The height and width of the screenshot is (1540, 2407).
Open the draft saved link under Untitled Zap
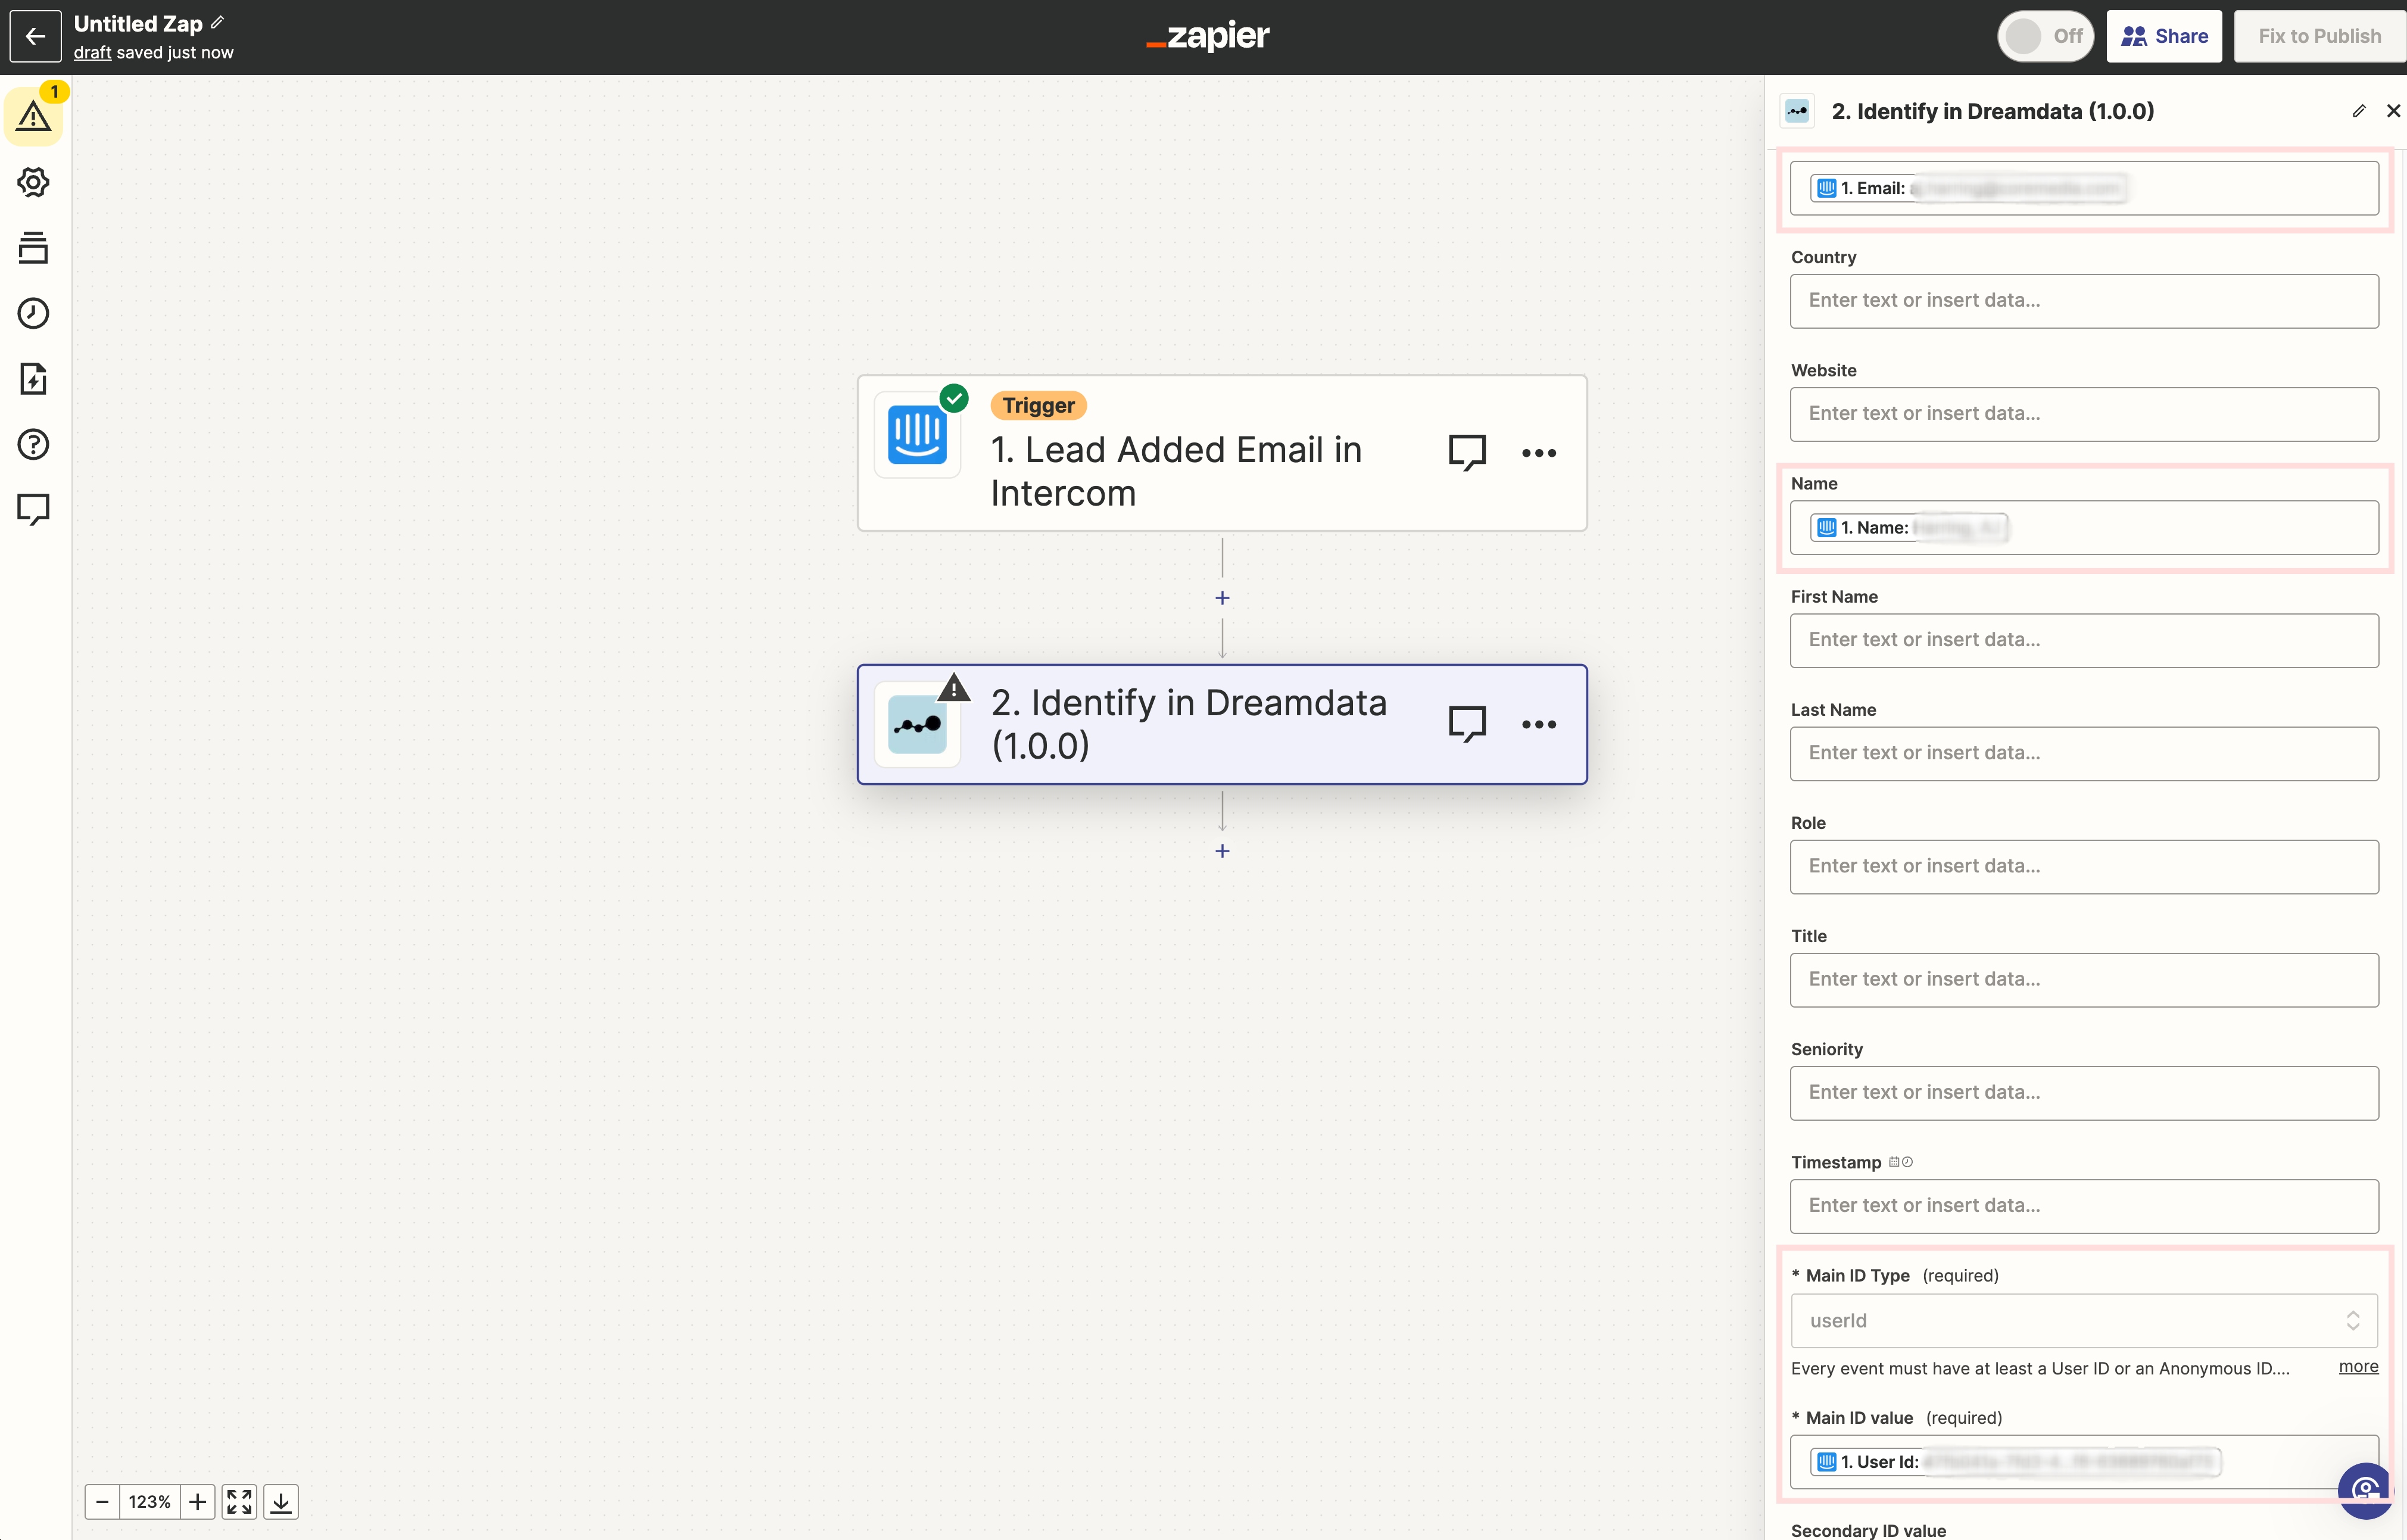click(x=92, y=53)
